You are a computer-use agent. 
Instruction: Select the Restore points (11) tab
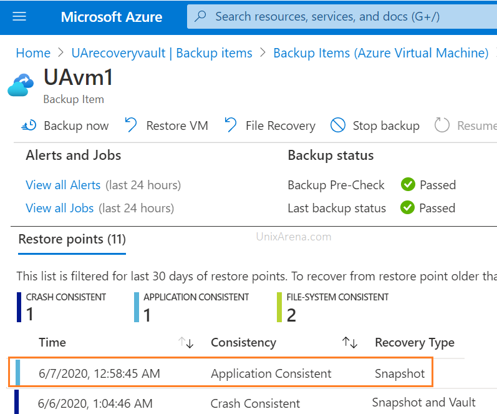click(72, 239)
